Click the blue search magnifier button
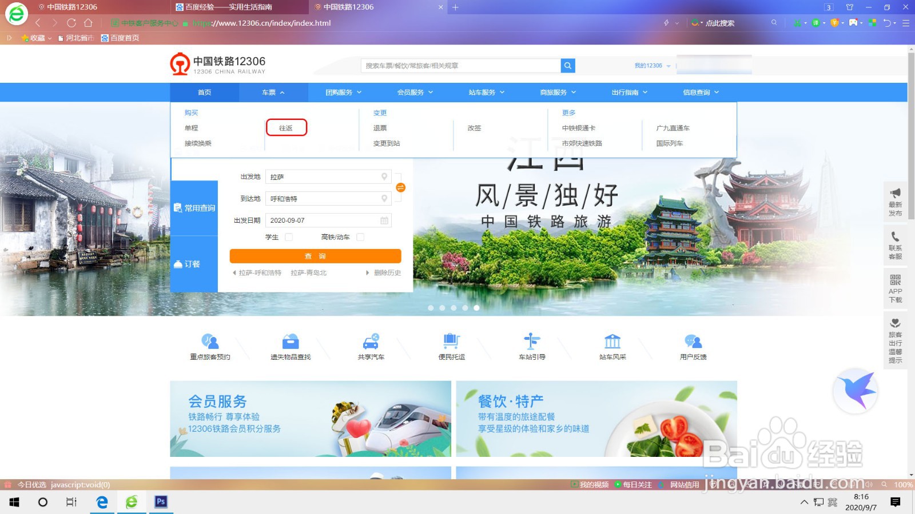This screenshot has width=915, height=514. [x=568, y=66]
